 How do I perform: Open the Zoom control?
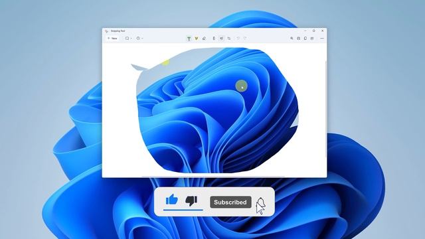(x=292, y=39)
